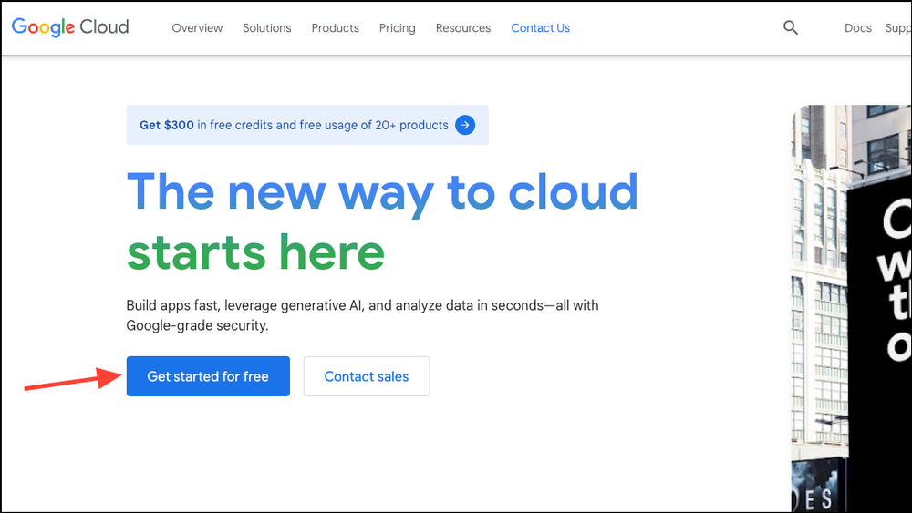Expand the Products menu

335,28
